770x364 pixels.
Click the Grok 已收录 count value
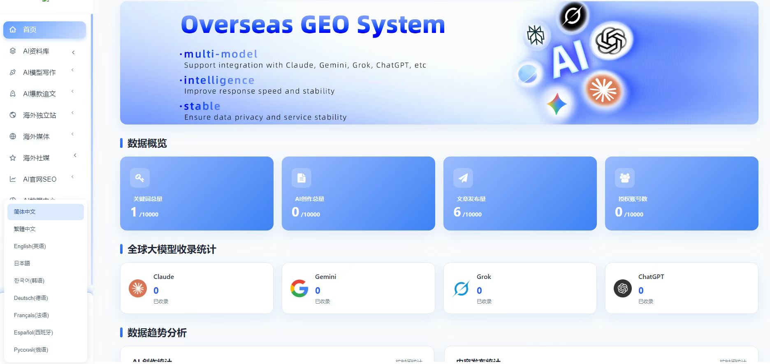point(479,290)
